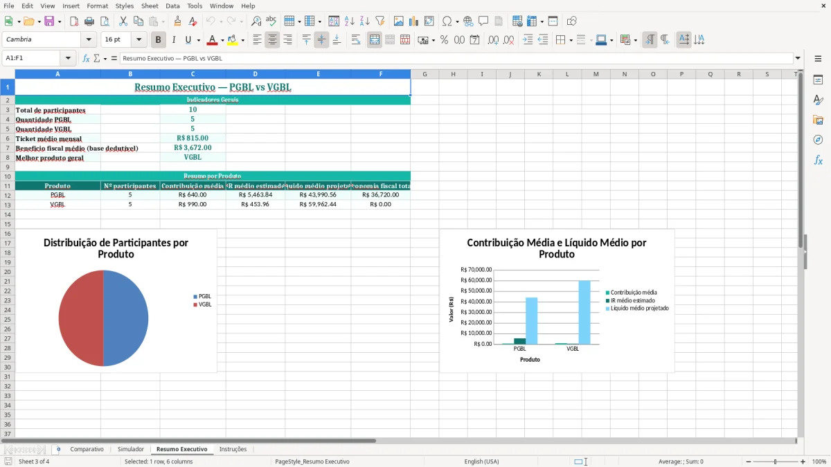831x467 pixels.
Task: Open the sidebar Gallery icon
Action: pyautogui.click(x=818, y=120)
